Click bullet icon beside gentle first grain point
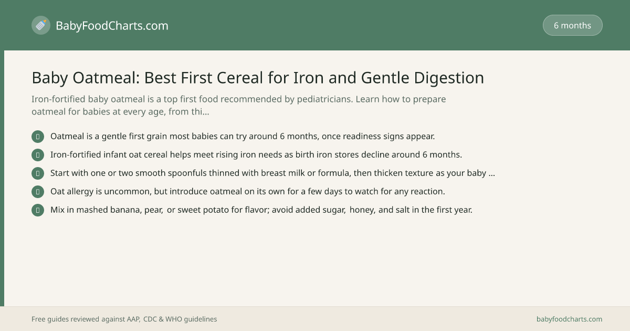Image resolution: width=630 pixels, height=331 pixels. click(x=38, y=137)
